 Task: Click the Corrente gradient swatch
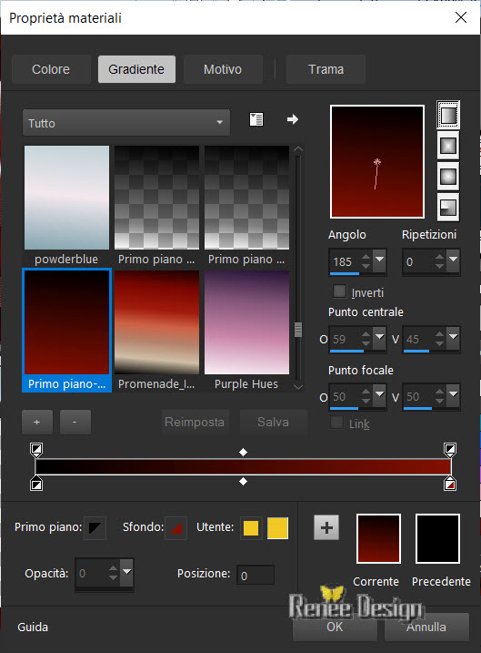[378, 538]
